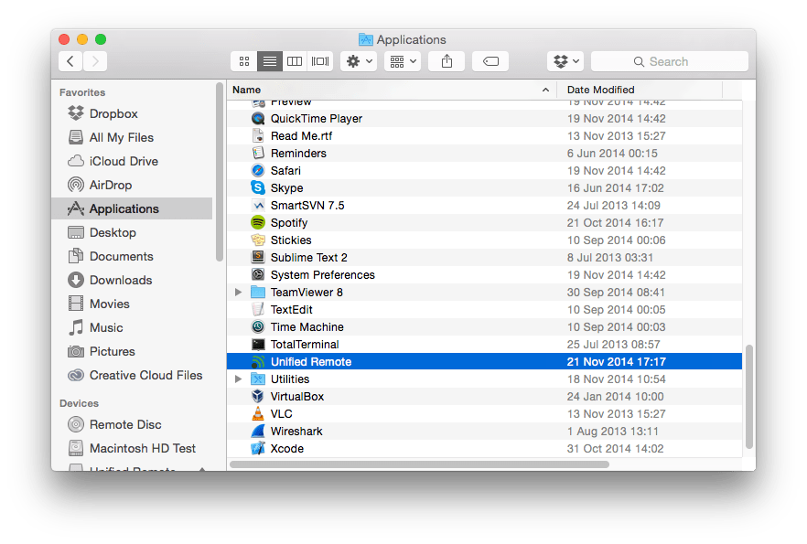Select the Spotify application icon
Viewport: 807px width, 544px height.
tap(258, 222)
